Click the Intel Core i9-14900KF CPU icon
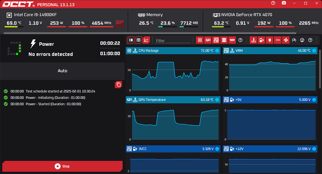The image size is (322, 174). pyautogui.click(x=9, y=15)
